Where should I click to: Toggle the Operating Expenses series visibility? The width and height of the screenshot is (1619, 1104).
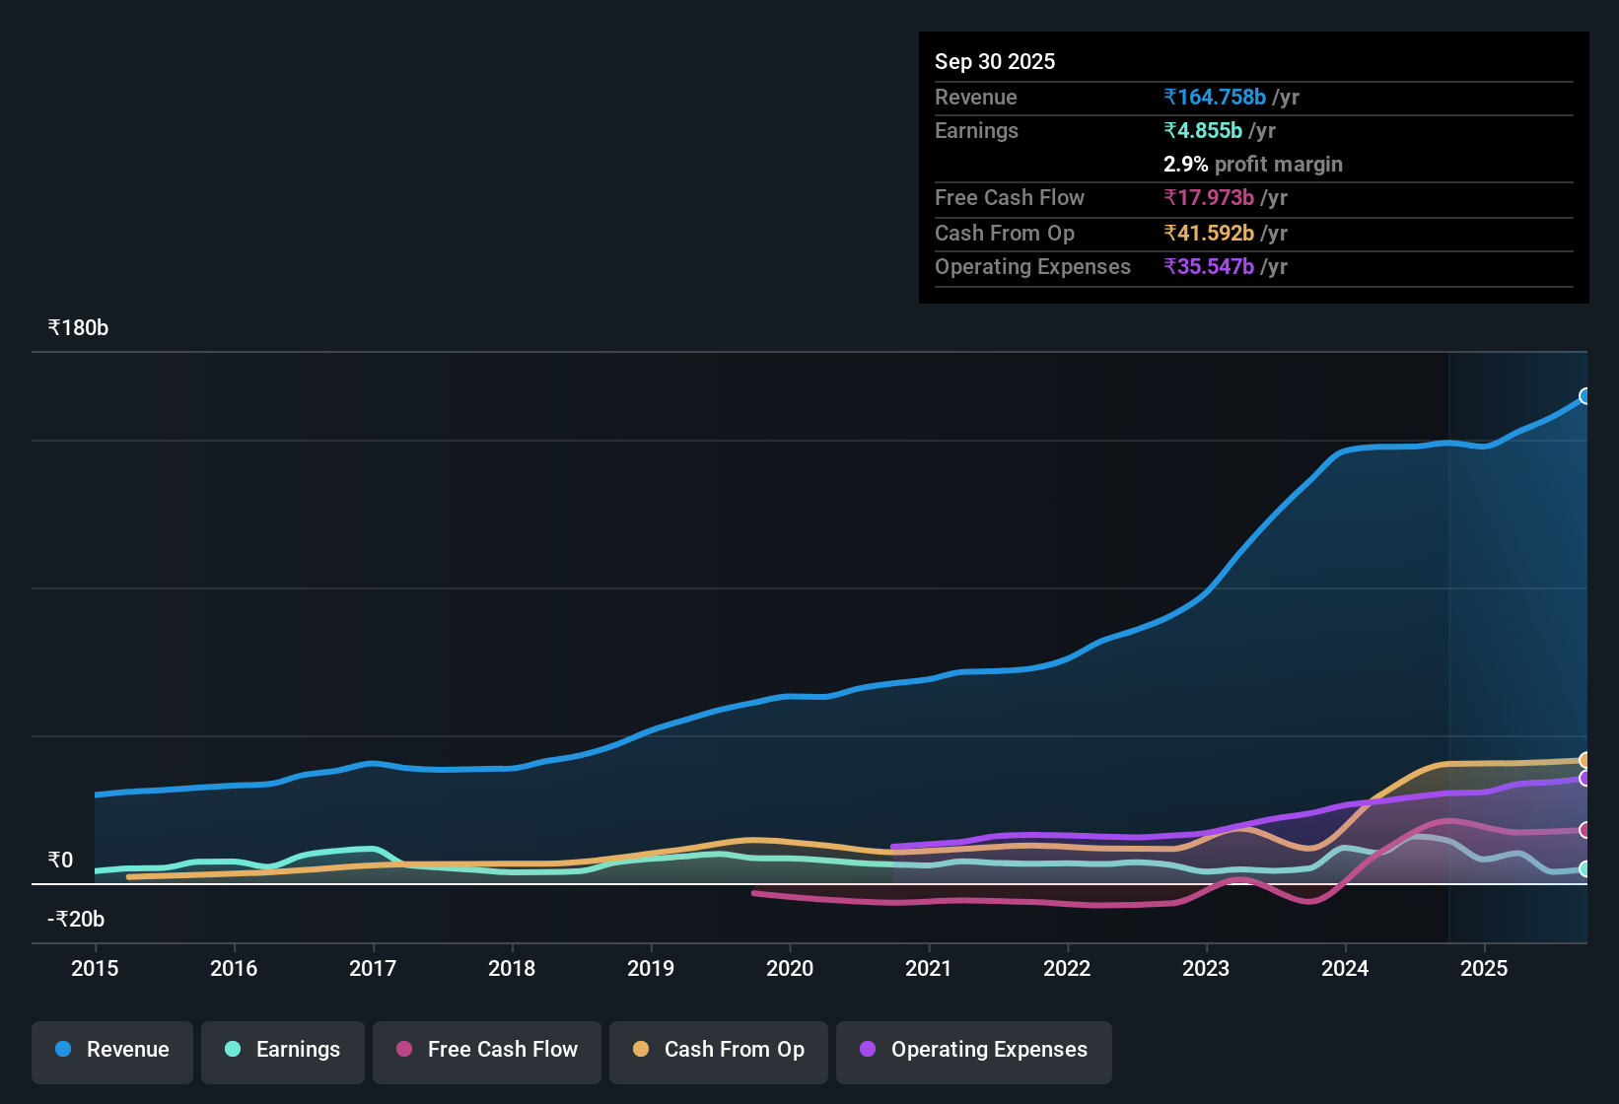point(973,1052)
